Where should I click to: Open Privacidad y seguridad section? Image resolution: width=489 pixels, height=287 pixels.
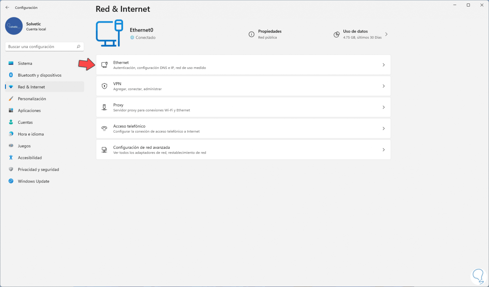39,170
